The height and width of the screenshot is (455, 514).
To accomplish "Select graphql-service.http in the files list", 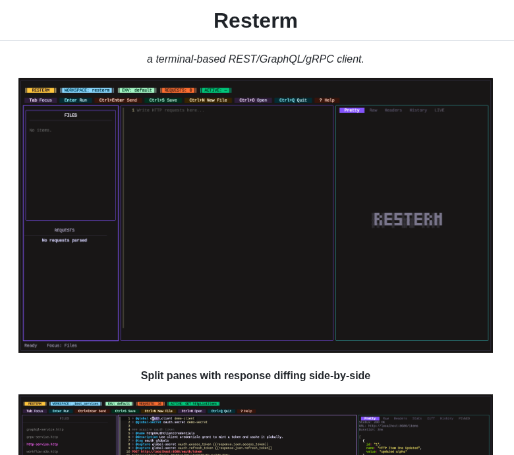I will click(45, 429).
